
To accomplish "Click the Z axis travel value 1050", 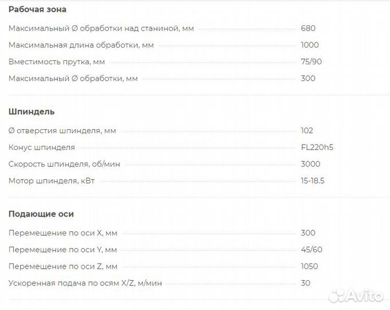I will click(x=309, y=266).
